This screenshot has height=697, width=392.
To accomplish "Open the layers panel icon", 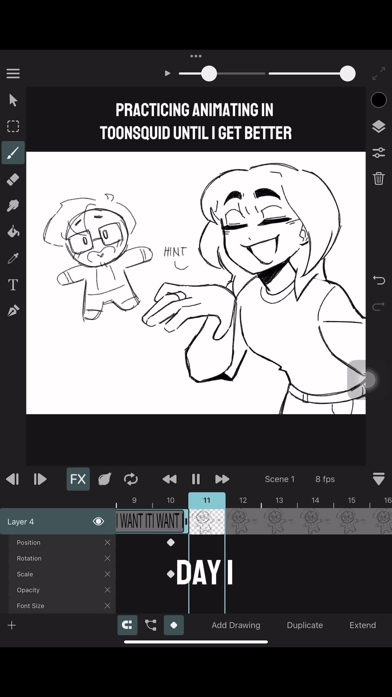I will pyautogui.click(x=379, y=126).
